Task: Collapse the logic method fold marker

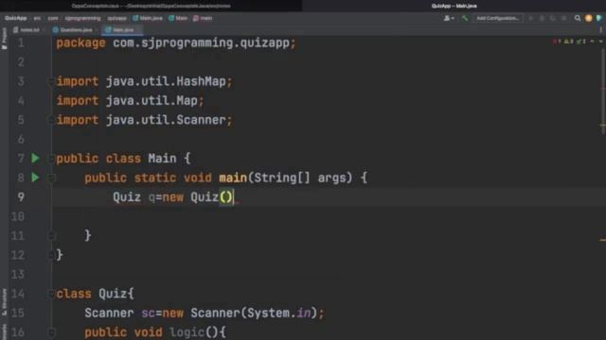Action: click(51, 331)
